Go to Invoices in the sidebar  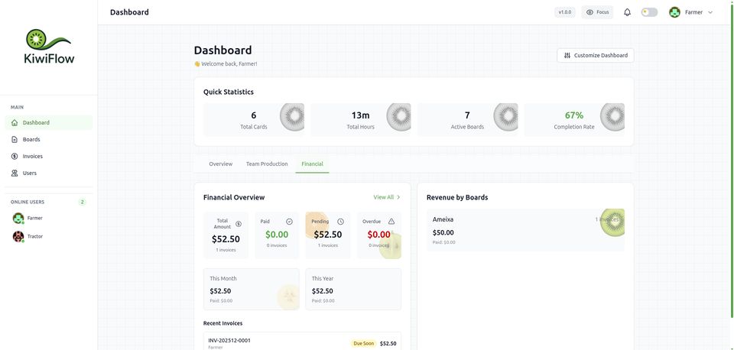(32, 156)
